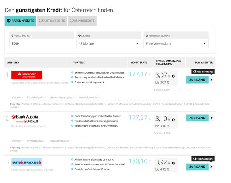Click 'Bank Austria WunschKredit' product name
Viewport: 231px width, 183px height.
(x=28, y=127)
